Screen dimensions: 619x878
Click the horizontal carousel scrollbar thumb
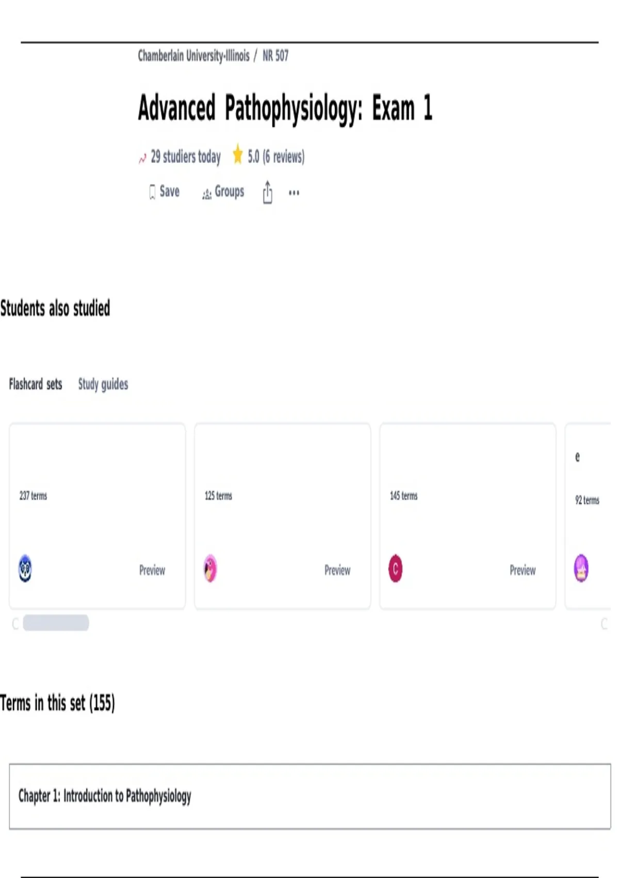click(56, 623)
